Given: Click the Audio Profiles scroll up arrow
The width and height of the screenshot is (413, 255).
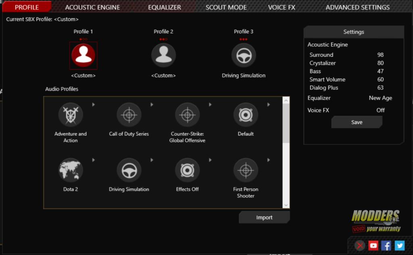Looking at the screenshot, I should (x=286, y=100).
